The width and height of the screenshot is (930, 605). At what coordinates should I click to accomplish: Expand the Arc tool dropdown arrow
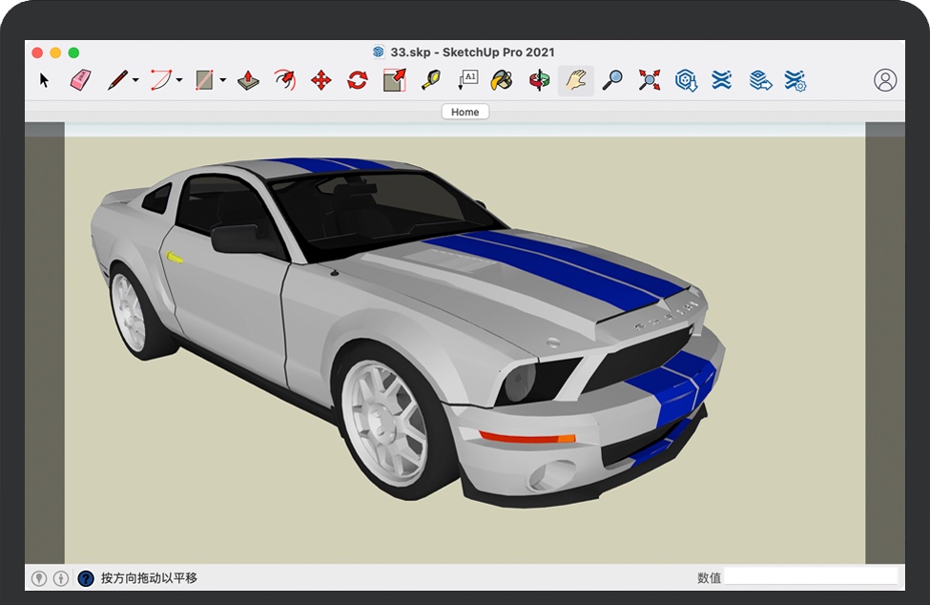tap(179, 81)
